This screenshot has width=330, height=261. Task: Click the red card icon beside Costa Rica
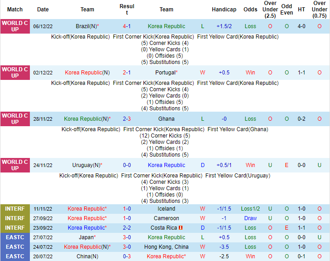180,228
